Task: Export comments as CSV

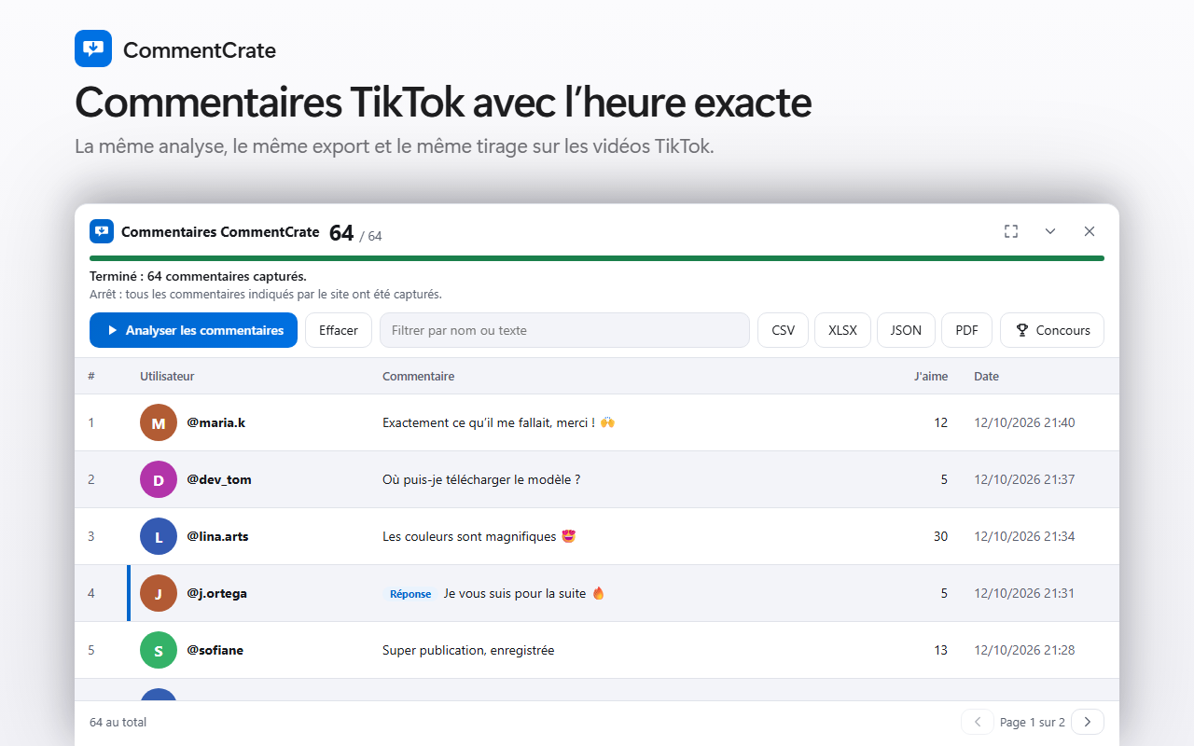Action: [x=784, y=330]
